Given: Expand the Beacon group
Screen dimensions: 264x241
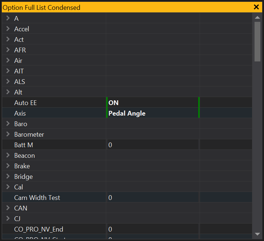Looking at the screenshot, I should 8,155.
